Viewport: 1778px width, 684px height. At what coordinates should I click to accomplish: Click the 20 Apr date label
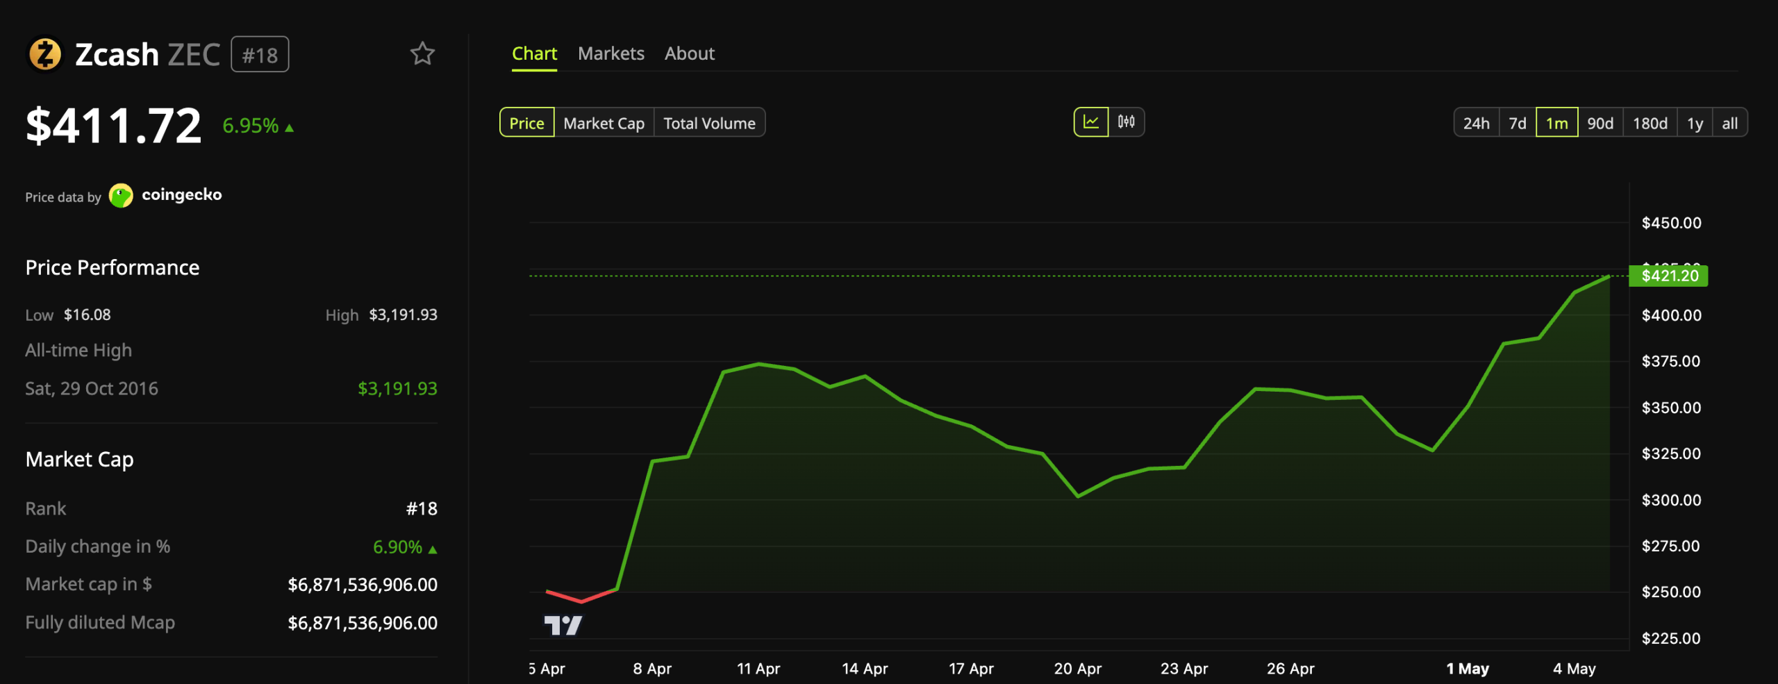pos(1077,669)
